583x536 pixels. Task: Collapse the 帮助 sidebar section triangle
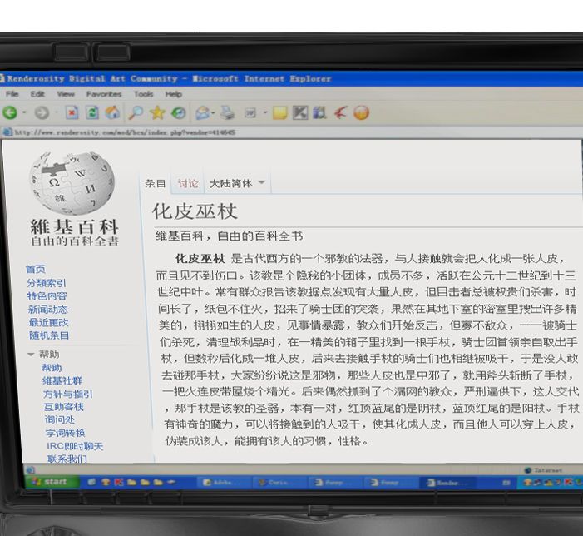pyautogui.click(x=31, y=355)
